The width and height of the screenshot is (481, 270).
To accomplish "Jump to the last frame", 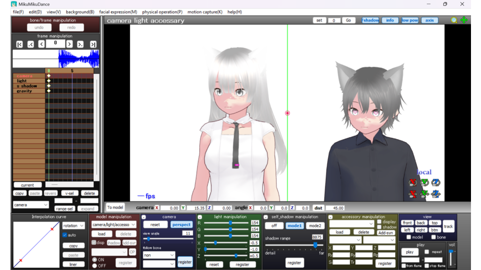I will coord(93,44).
